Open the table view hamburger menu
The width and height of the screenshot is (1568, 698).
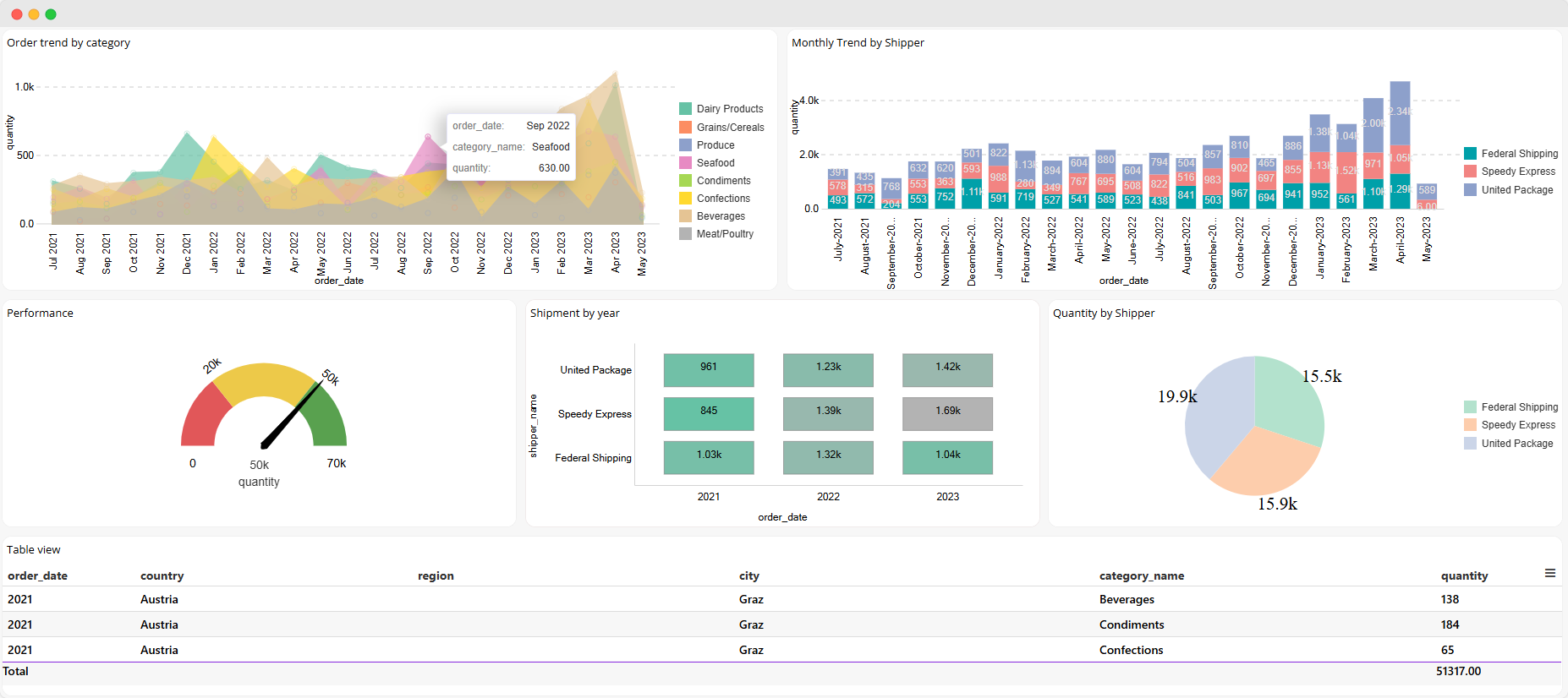[1550, 573]
